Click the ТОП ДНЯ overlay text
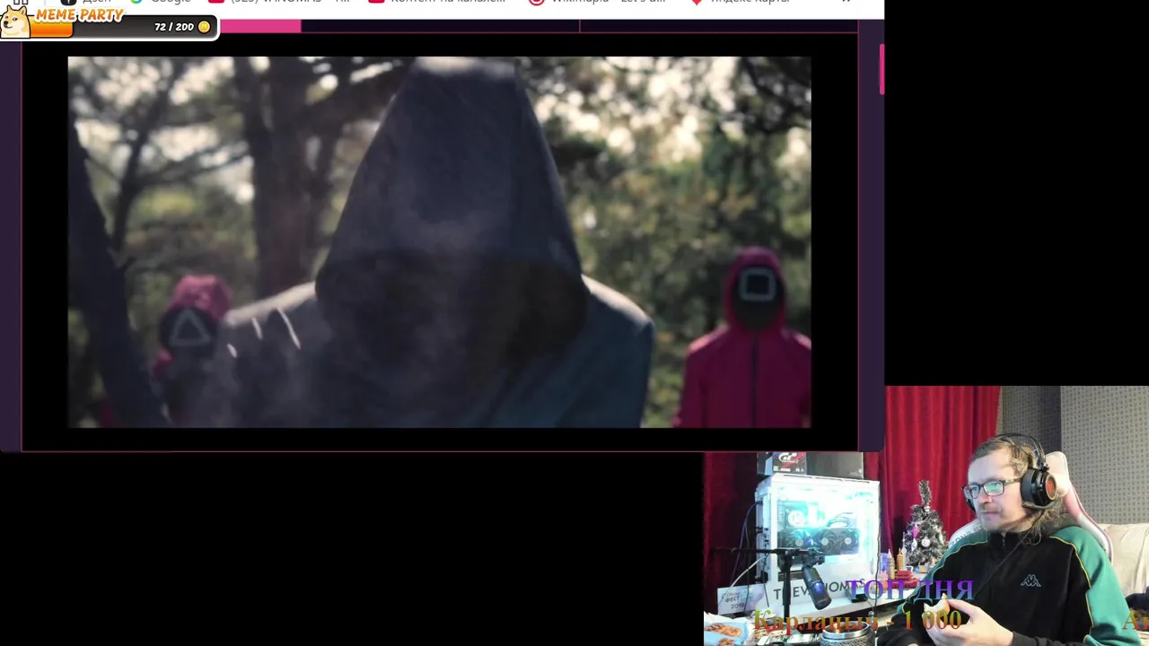The height and width of the screenshot is (646, 1149). (909, 589)
